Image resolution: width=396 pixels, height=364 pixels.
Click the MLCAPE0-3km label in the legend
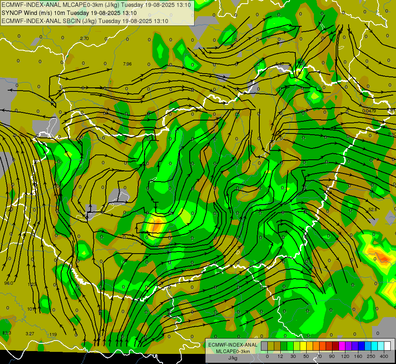233,351
